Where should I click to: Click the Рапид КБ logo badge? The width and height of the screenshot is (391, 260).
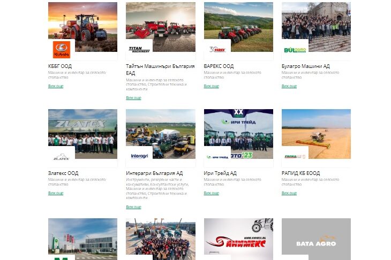click(x=295, y=157)
